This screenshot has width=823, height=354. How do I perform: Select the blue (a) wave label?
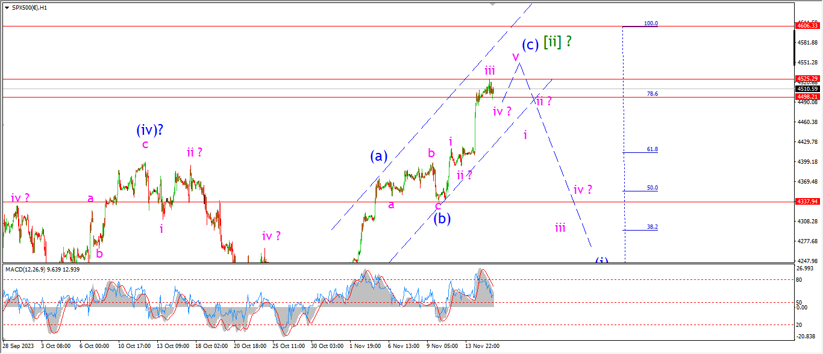(378, 157)
